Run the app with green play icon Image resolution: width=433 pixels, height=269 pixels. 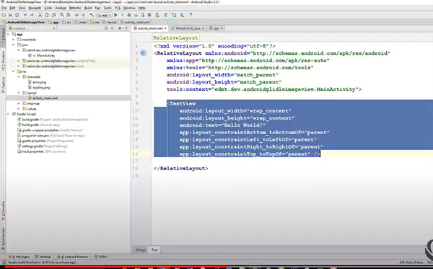tap(116, 15)
